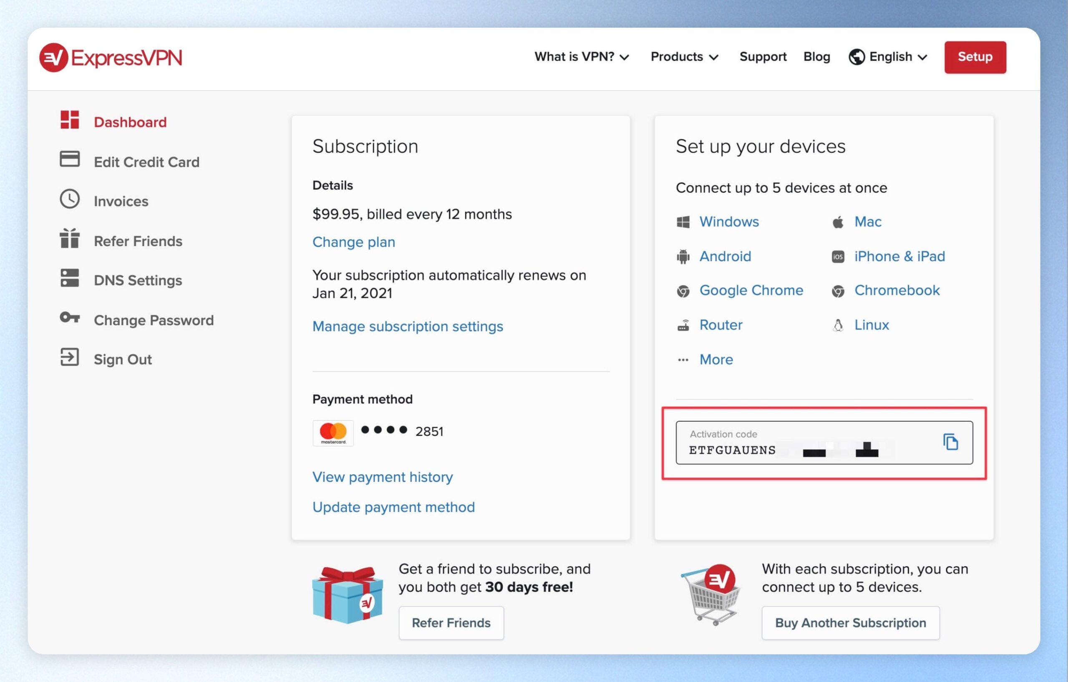Open the English language selector
Screen dimensions: 1068x682
[888, 57]
